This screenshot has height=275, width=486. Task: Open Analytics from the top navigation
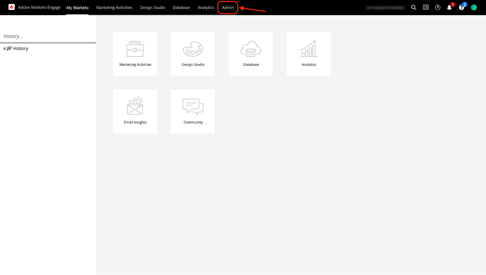206,8
